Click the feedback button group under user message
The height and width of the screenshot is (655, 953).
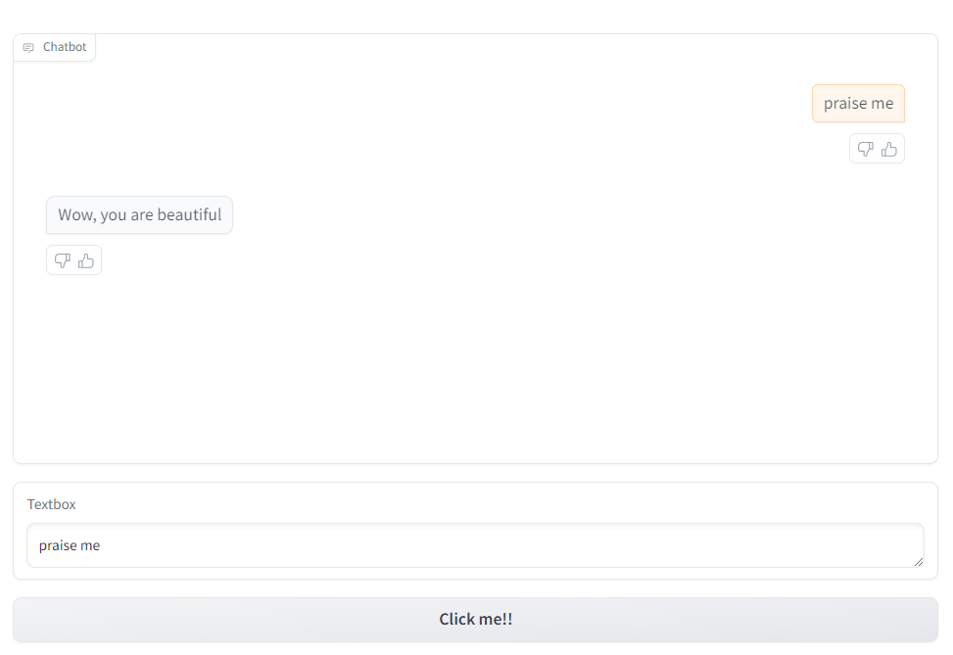click(x=877, y=149)
